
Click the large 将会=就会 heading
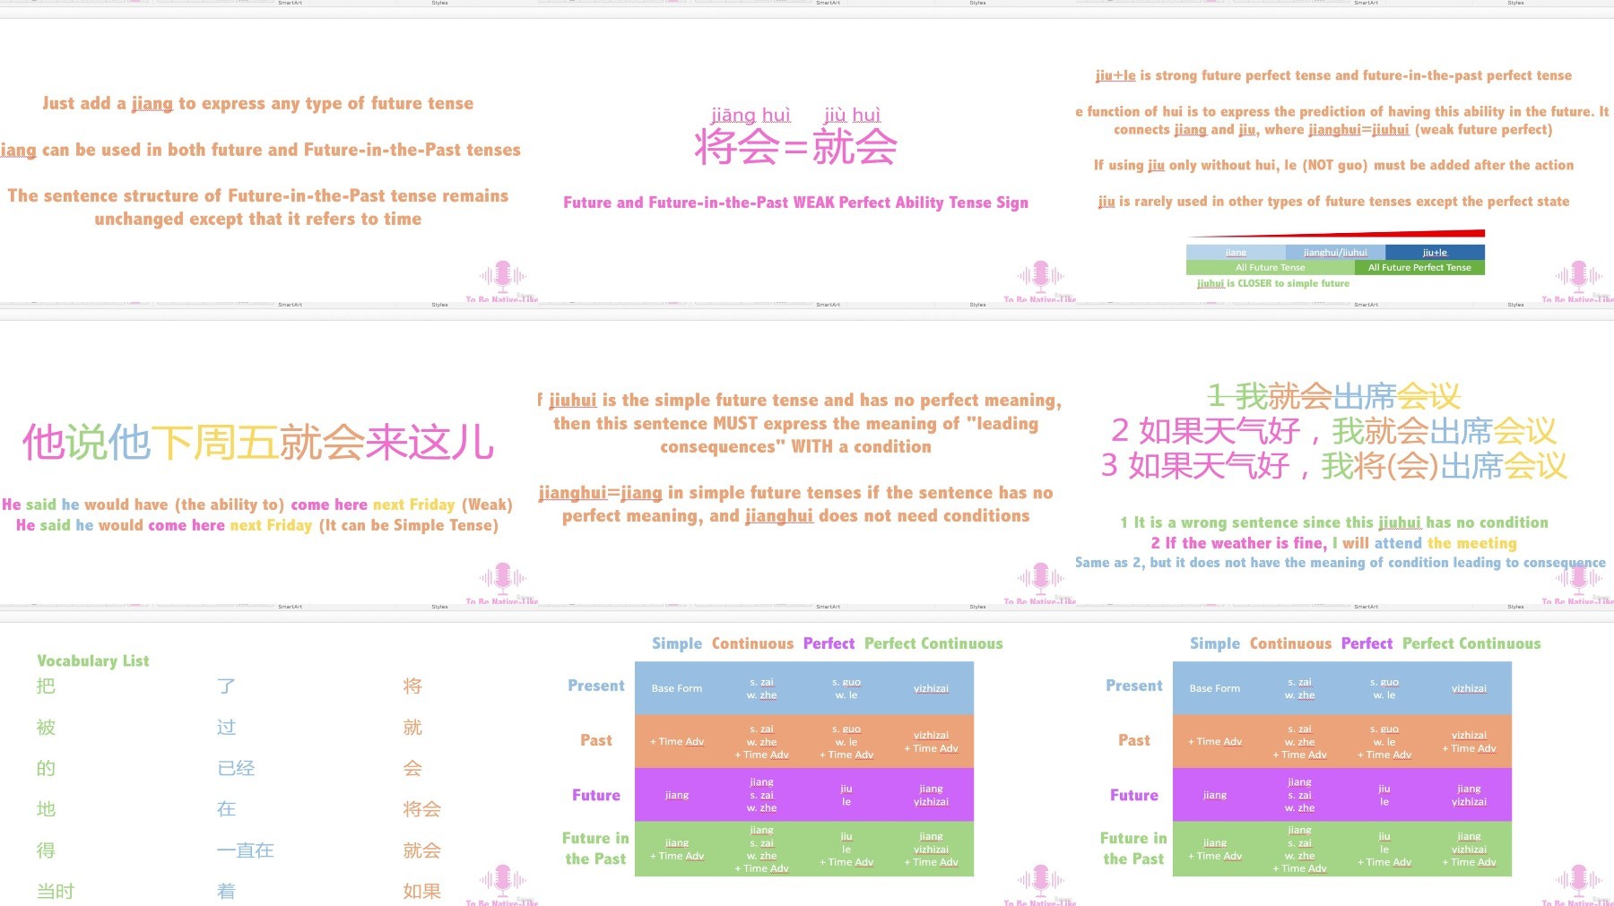point(795,147)
